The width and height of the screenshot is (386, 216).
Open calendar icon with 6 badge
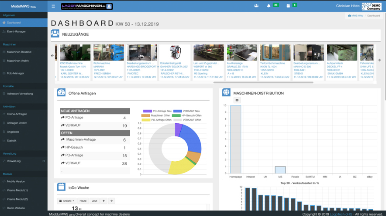[288, 6]
